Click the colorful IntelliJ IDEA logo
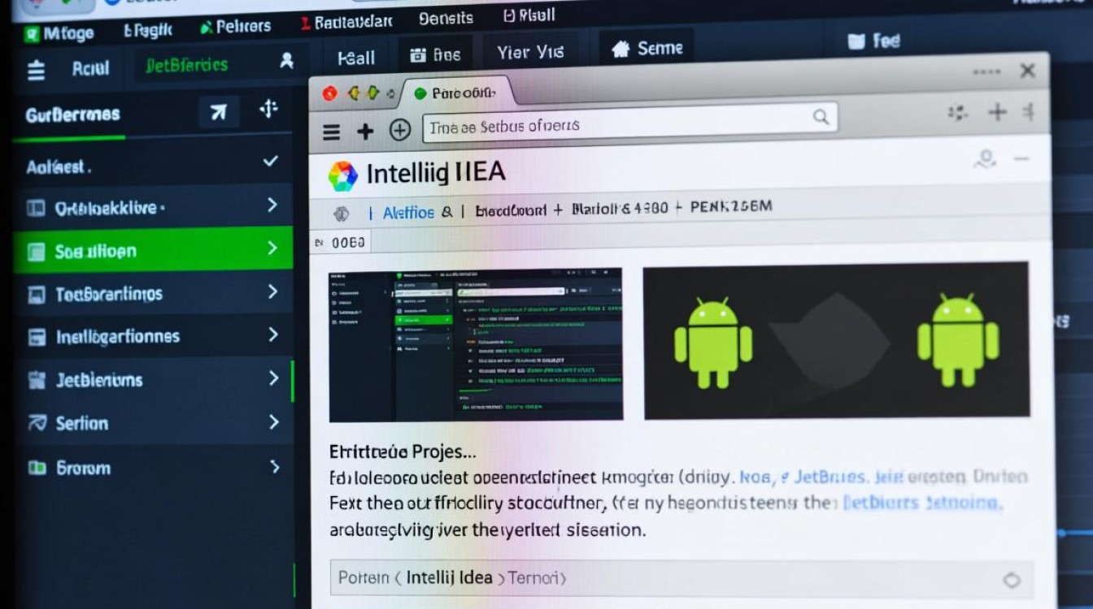 [x=342, y=175]
